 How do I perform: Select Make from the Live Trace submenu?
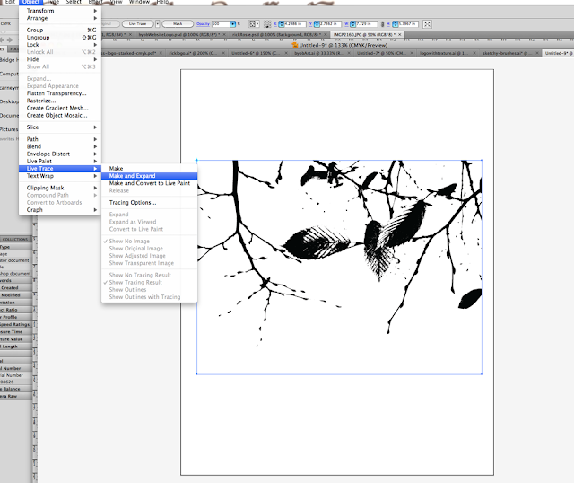tap(117, 169)
